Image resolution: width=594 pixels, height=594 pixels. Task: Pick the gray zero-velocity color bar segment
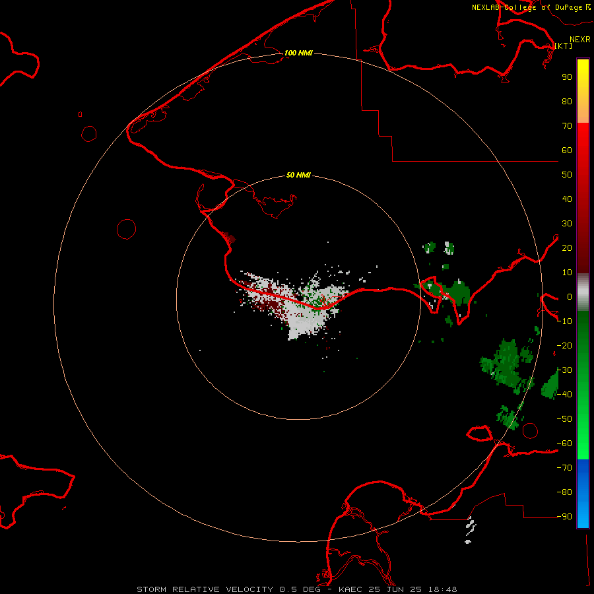pos(583,292)
